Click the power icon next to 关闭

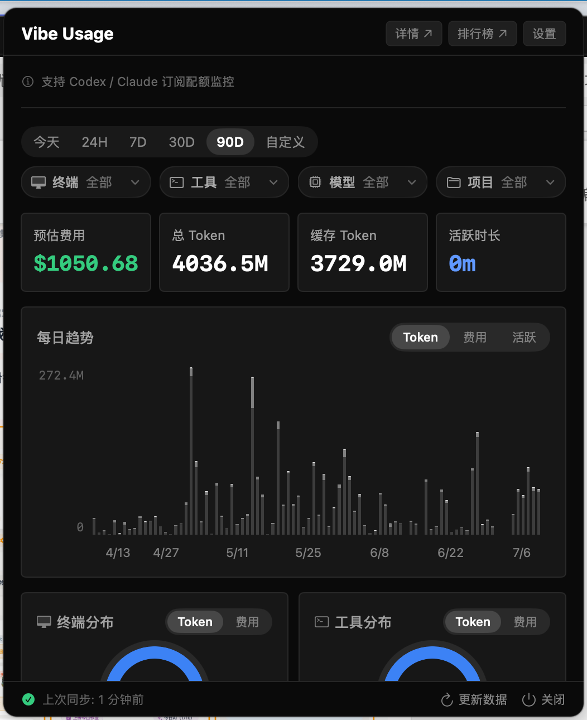528,700
